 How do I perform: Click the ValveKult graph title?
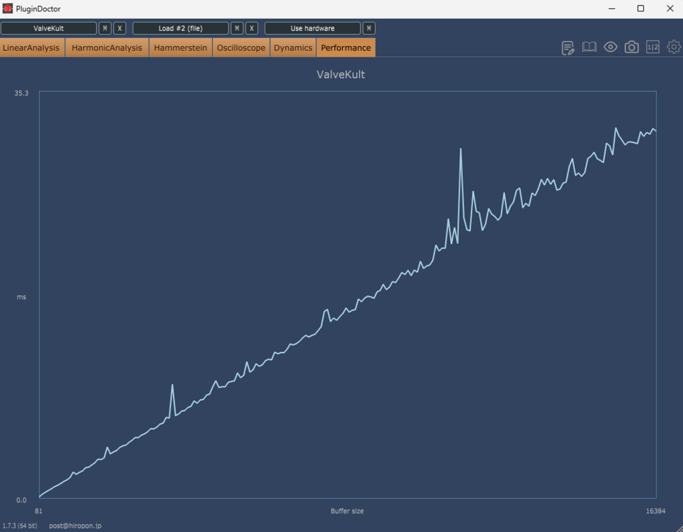[x=341, y=74]
